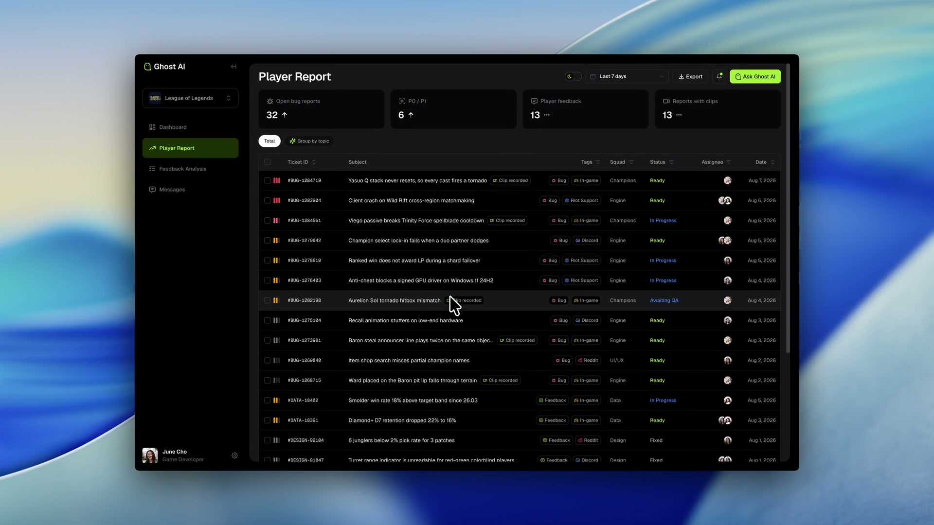Click assignee avatars for BUG-1283904

pos(725,200)
